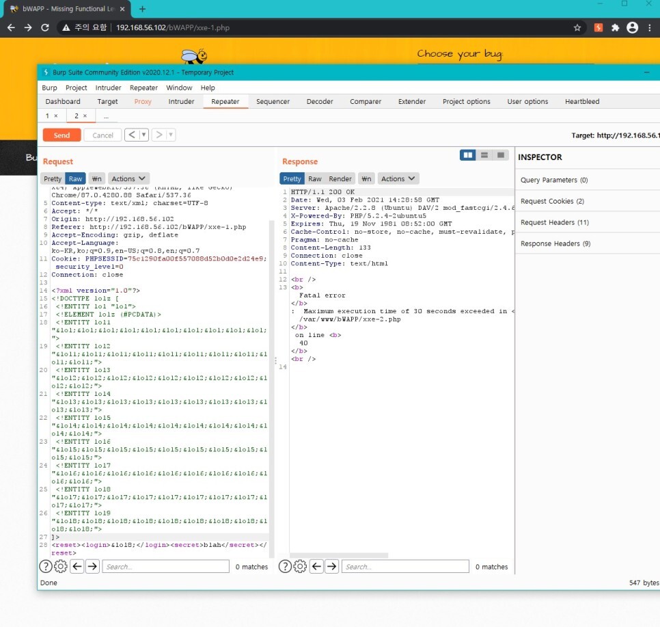This screenshot has width=660, height=627.
Task: Expand Request Headers (11) in Inspector
Action: point(588,222)
